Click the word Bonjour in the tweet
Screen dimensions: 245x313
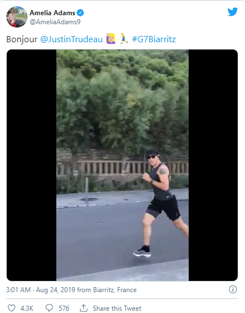point(22,39)
